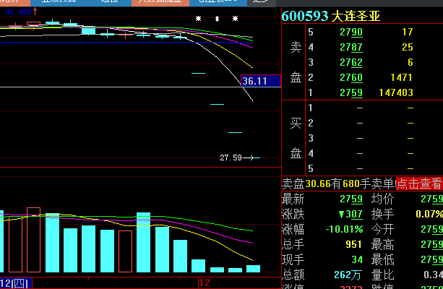The height and width of the screenshot is (289, 443).
Task: Click 现手 value 34
Action: point(356,259)
